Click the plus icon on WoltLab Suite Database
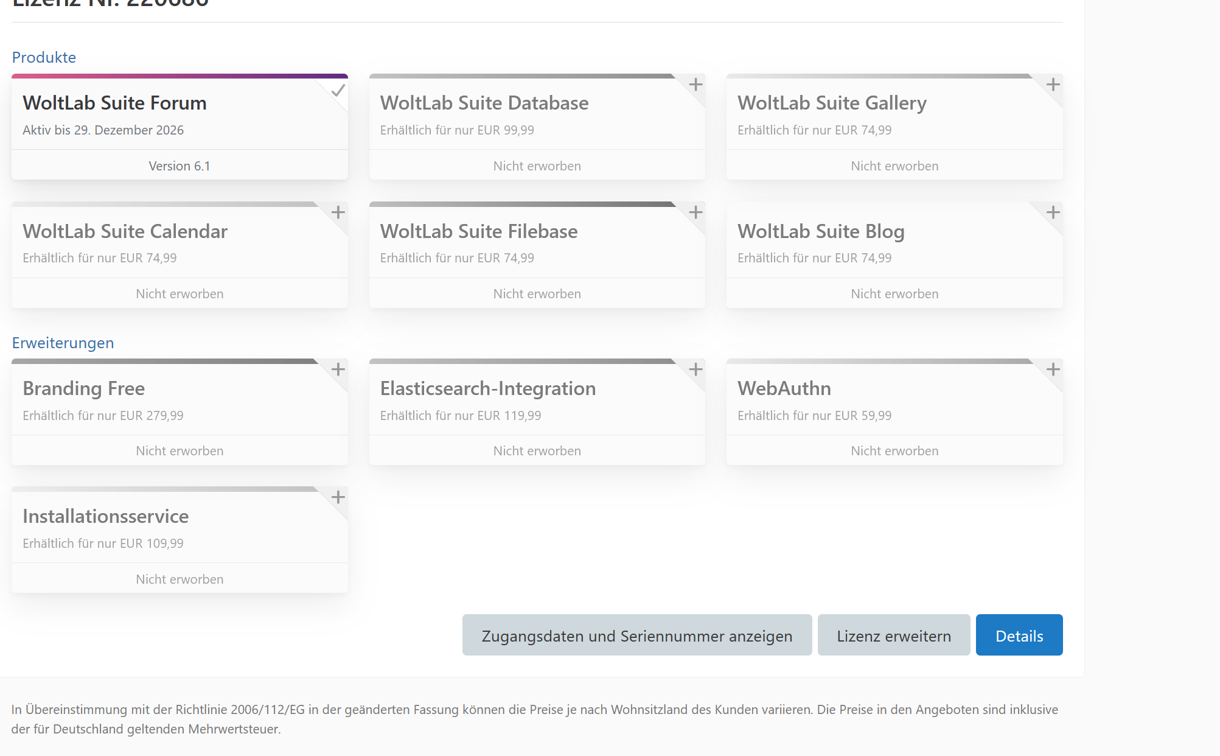The height and width of the screenshot is (756, 1220). 695,85
